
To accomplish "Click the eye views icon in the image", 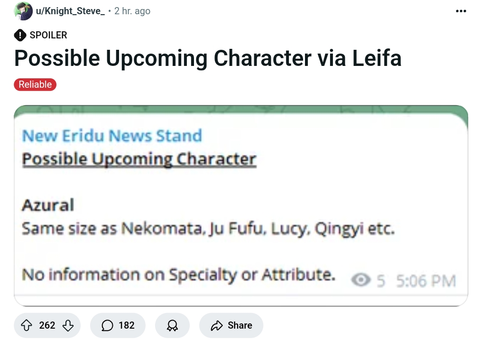I will coord(361,280).
